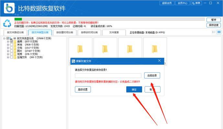Viewport: 223px width, 129px height.
Task: Click 图片 (27187 个文件) tree label
Action: pos(28,51)
